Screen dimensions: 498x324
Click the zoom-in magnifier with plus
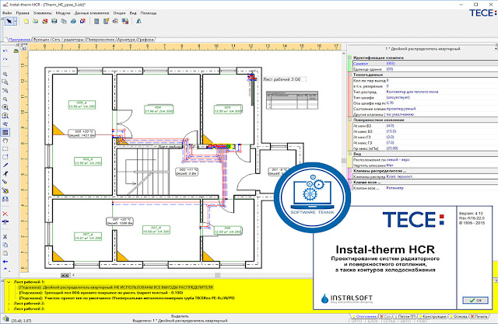[5, 107]
